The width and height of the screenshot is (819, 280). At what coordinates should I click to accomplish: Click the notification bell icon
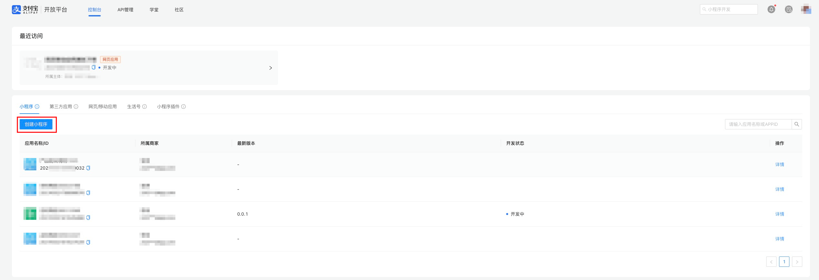point(771,10)
